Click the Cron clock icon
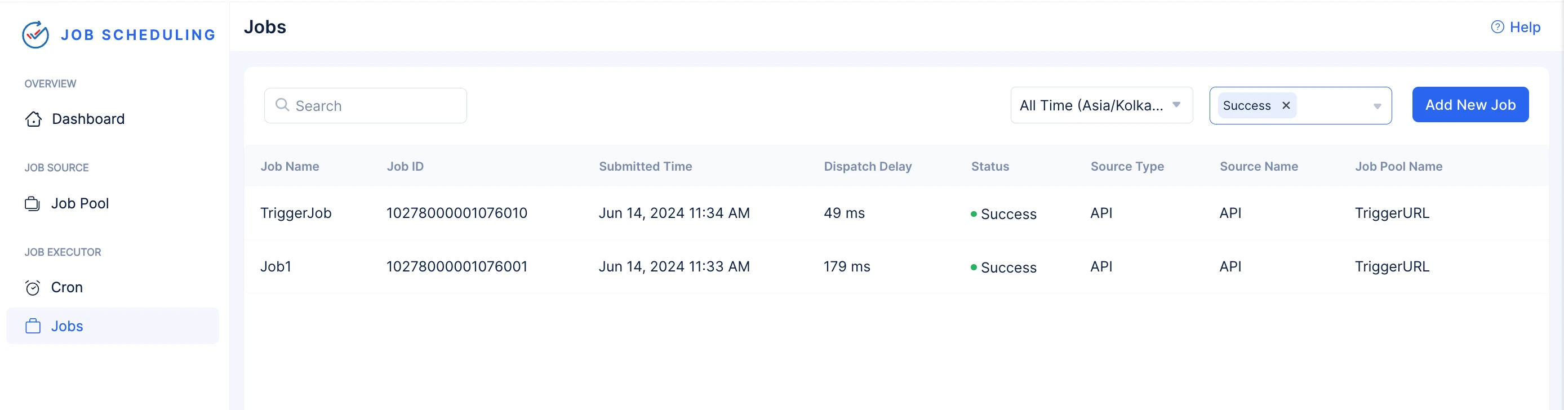The image size is (1564, 410). coord(33,287)
